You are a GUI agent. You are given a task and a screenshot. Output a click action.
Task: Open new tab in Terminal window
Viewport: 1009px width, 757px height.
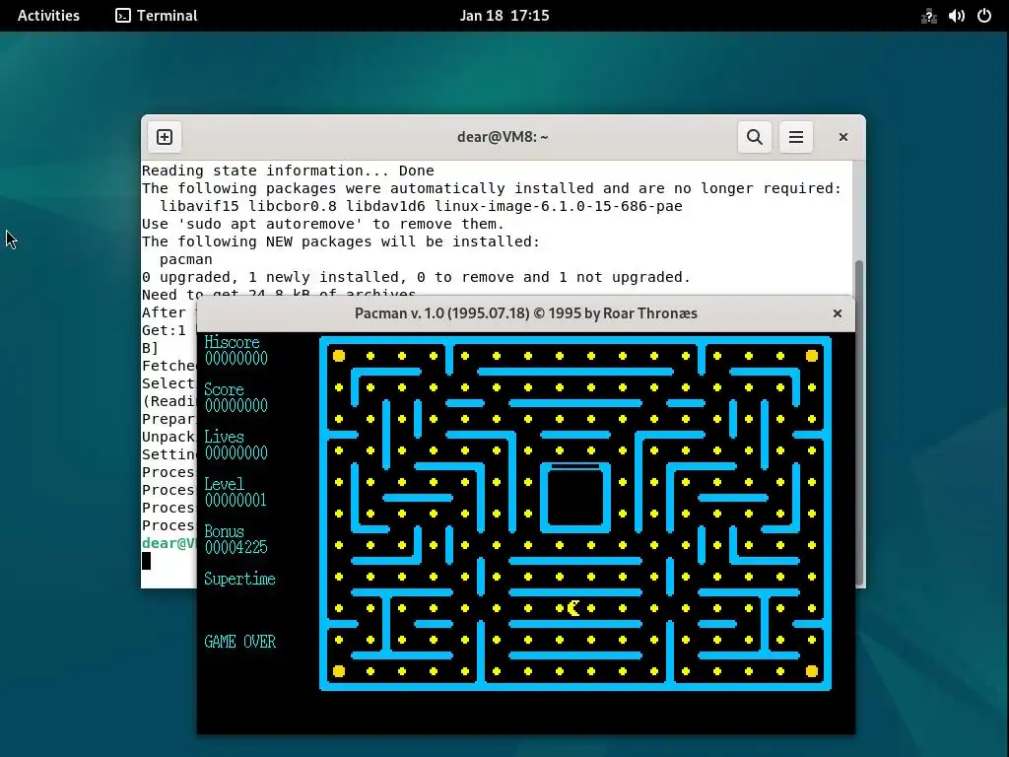[x=165, y=137]
